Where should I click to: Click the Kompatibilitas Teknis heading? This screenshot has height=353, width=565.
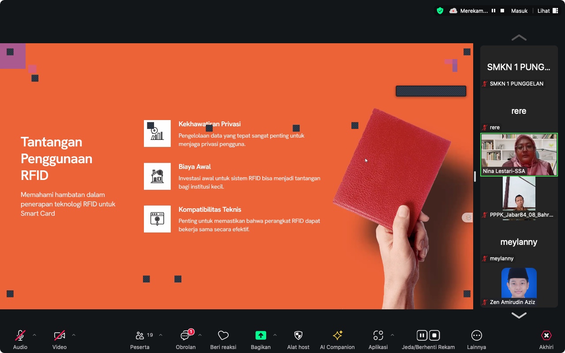pos(210,210)
